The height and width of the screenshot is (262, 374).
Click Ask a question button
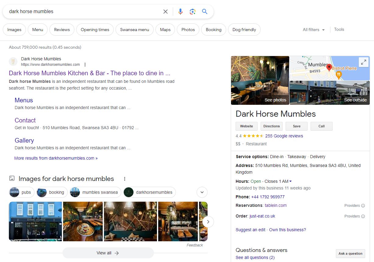click(351, 253)
